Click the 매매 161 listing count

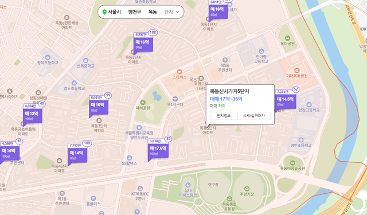click(217, 105)
